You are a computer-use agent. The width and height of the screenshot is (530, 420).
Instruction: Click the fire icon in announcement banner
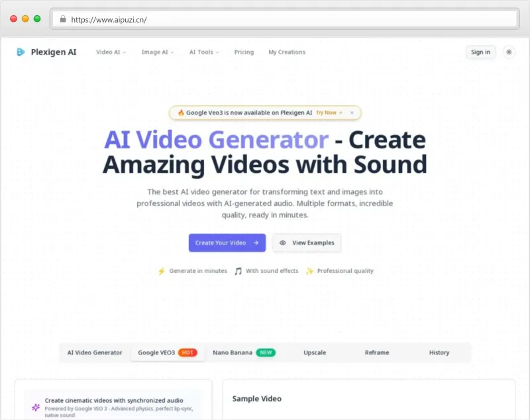[181, 113]
